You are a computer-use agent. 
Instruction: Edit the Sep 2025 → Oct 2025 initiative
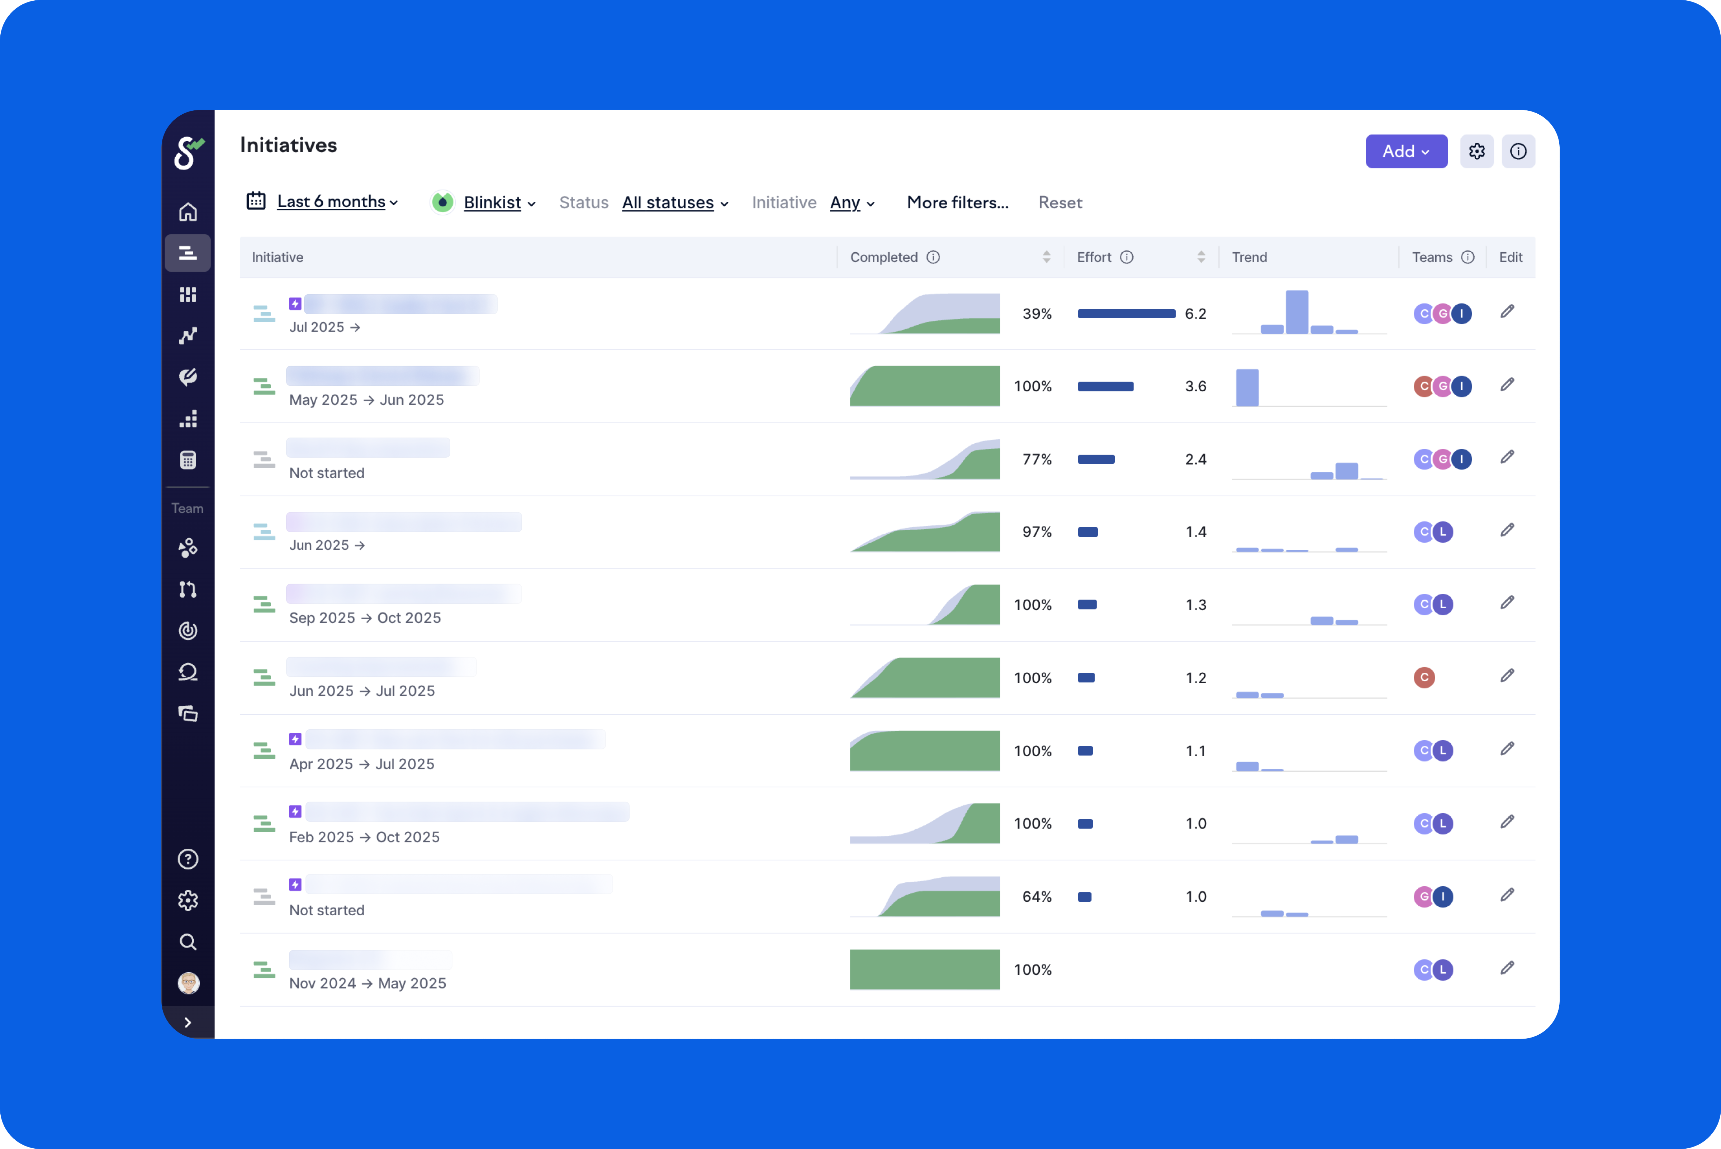point(1507,603)
